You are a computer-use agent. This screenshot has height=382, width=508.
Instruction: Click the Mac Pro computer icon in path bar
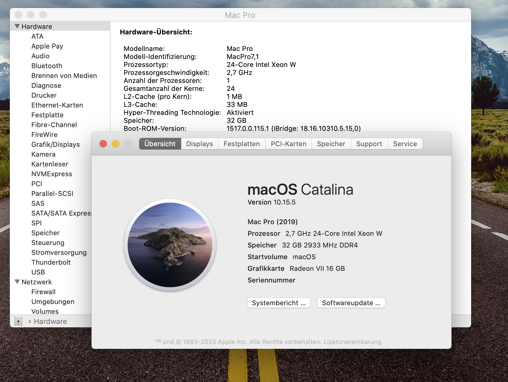18,321
